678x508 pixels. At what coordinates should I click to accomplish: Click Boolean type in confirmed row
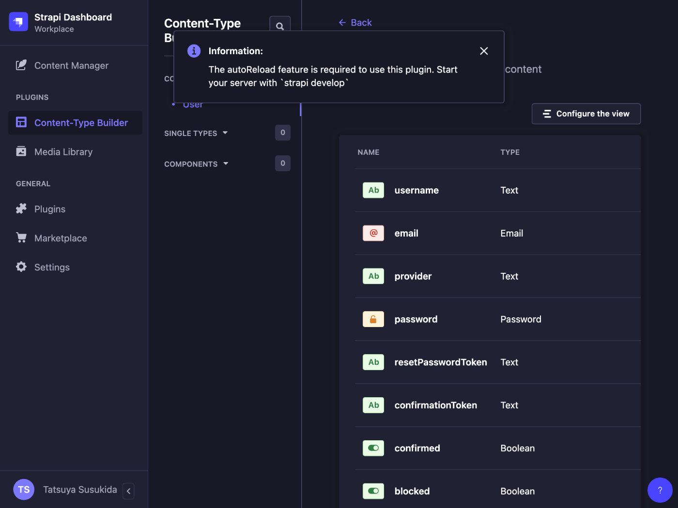(x=518, y=448)
